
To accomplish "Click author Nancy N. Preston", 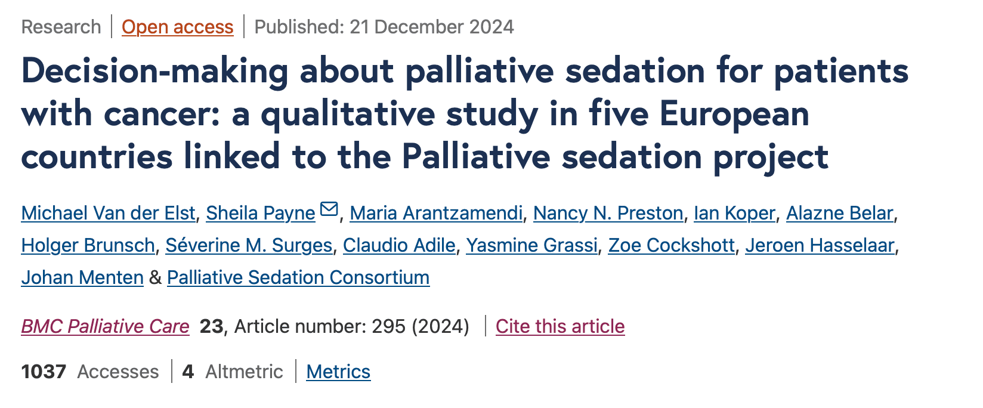I will coord(608,213).
